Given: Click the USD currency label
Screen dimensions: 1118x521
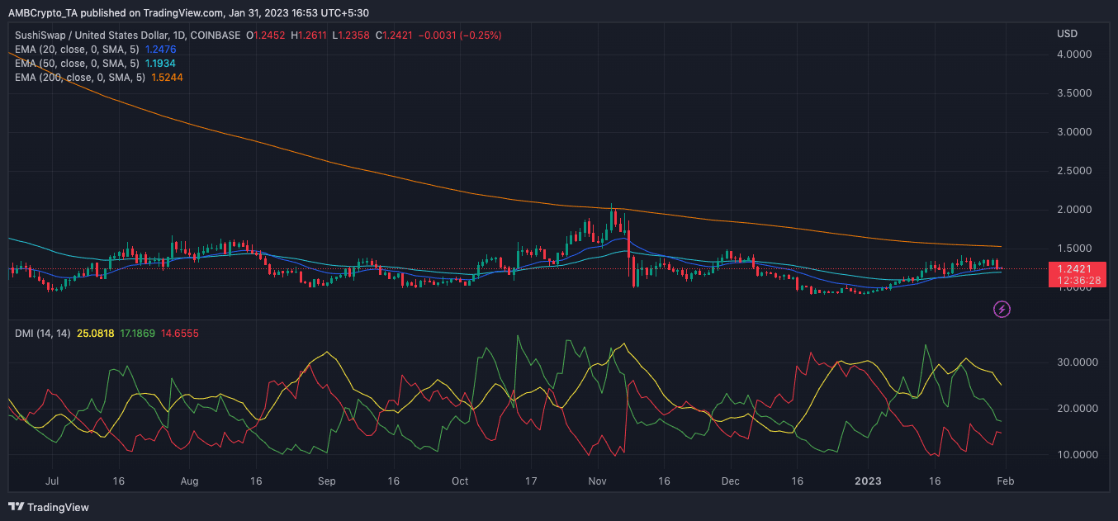Looking at the screenshot, I should [x=1067, y=34].
